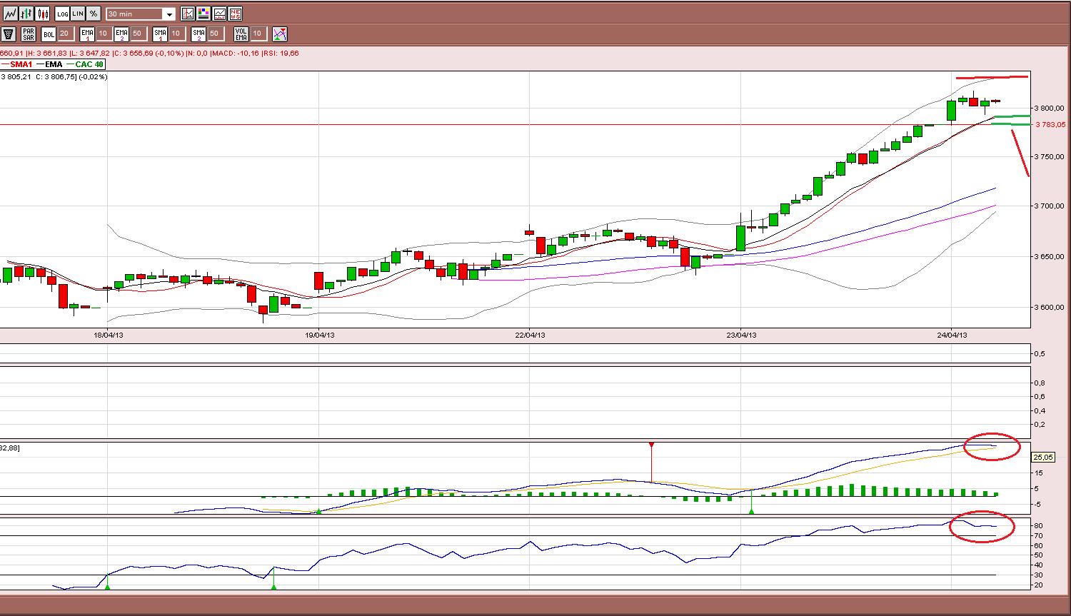The width and height of the screenshot is (1071, 616).
Task: Click the 23/04/13 date label
Action: [x=741, y=335]
